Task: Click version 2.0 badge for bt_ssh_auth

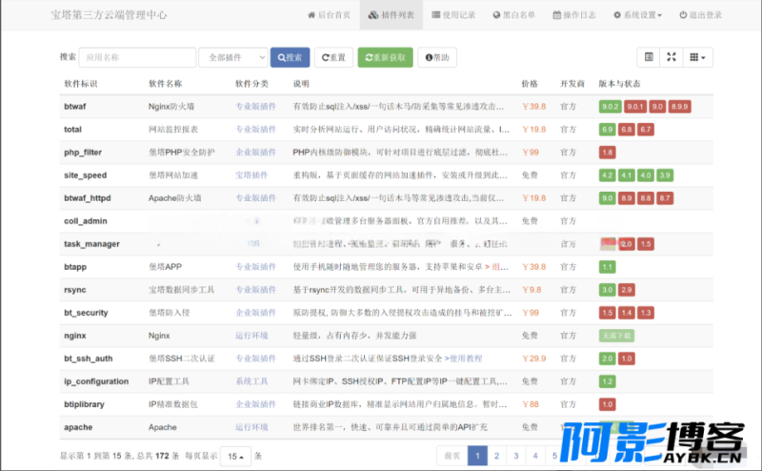Action: pyautogui.click(x=608, y=358)
